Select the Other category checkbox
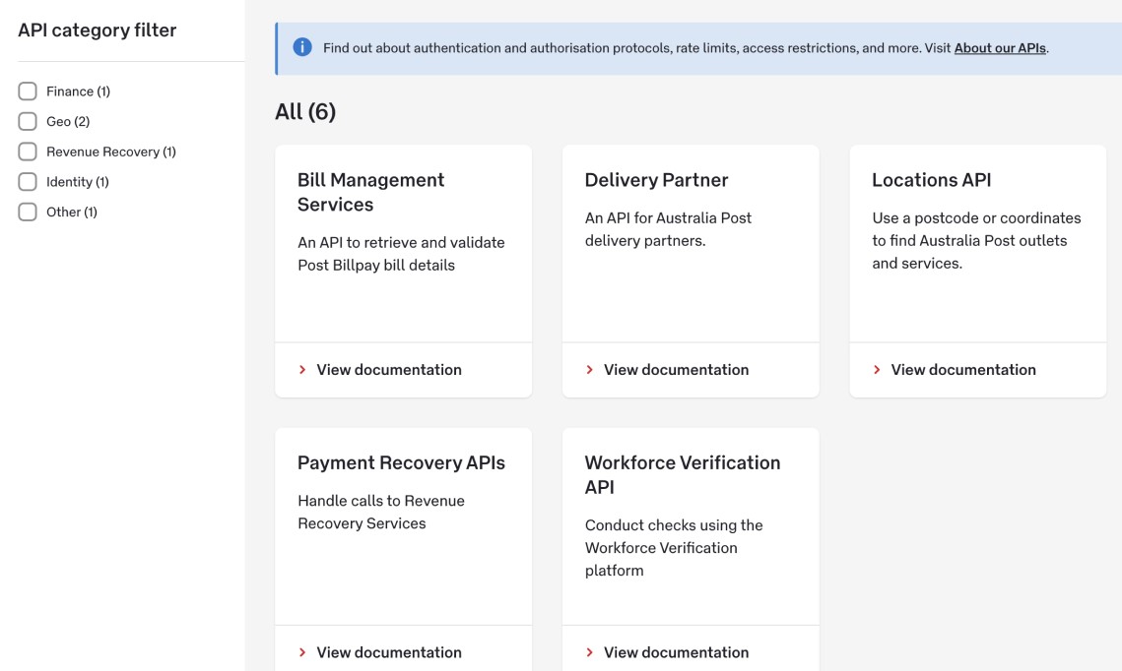The image size is (1122, 671). [28, 212]
